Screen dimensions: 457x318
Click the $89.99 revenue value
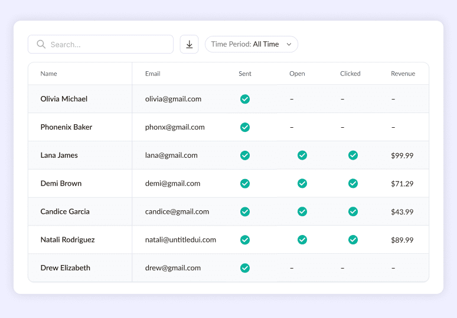tap(402, 240)
